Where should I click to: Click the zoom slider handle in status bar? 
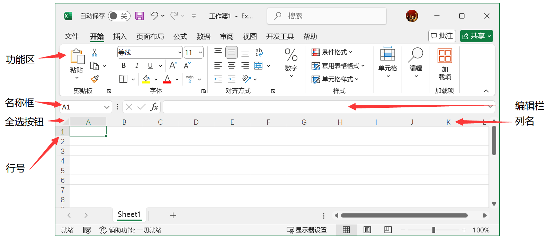(x=433, y=230)
